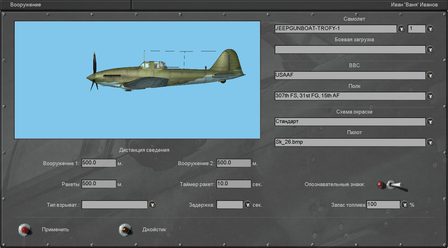Toggle the Опознавательные знаки switch
This screenshot has height=248, width=448.
(394, 185)
